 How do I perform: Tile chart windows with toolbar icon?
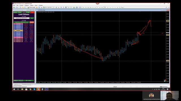click(66, 8)
